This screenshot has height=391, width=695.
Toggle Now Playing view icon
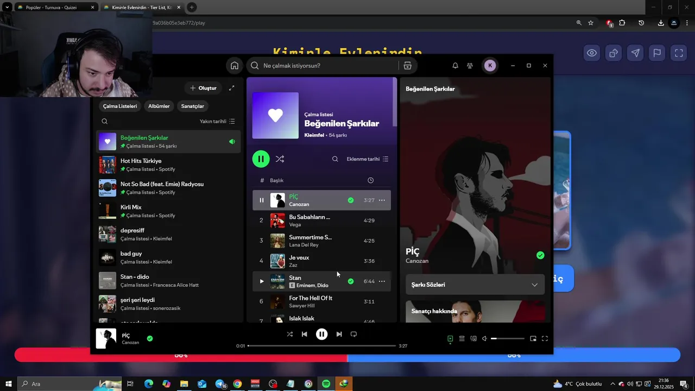click(450, 339)
